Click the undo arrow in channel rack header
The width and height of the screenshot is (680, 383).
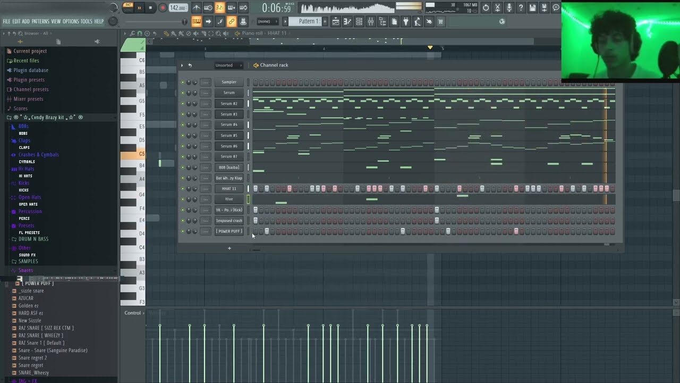pos(190,65)
